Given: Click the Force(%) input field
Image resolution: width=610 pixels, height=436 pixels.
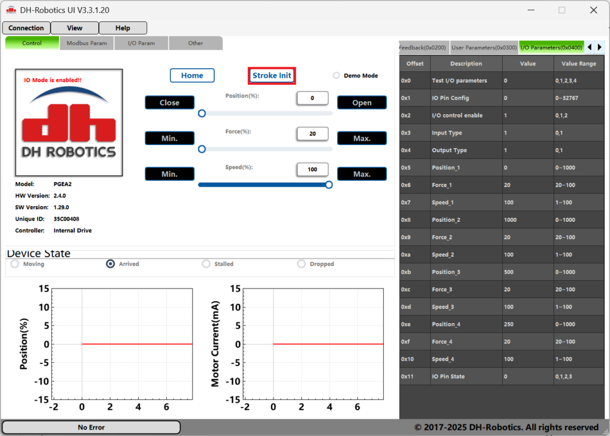Looking at the screenshot, I should 312,134.
